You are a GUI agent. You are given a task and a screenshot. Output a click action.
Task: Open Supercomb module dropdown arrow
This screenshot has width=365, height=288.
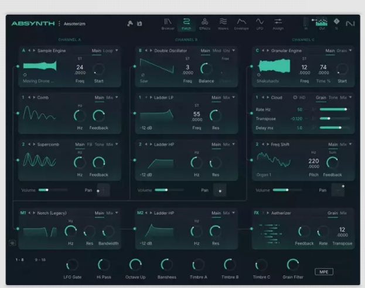(x=117, y=144)
